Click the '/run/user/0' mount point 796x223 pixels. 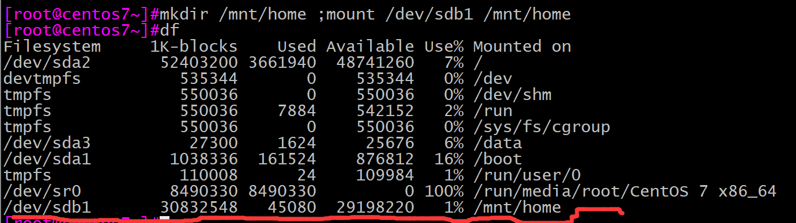[527, 175]
